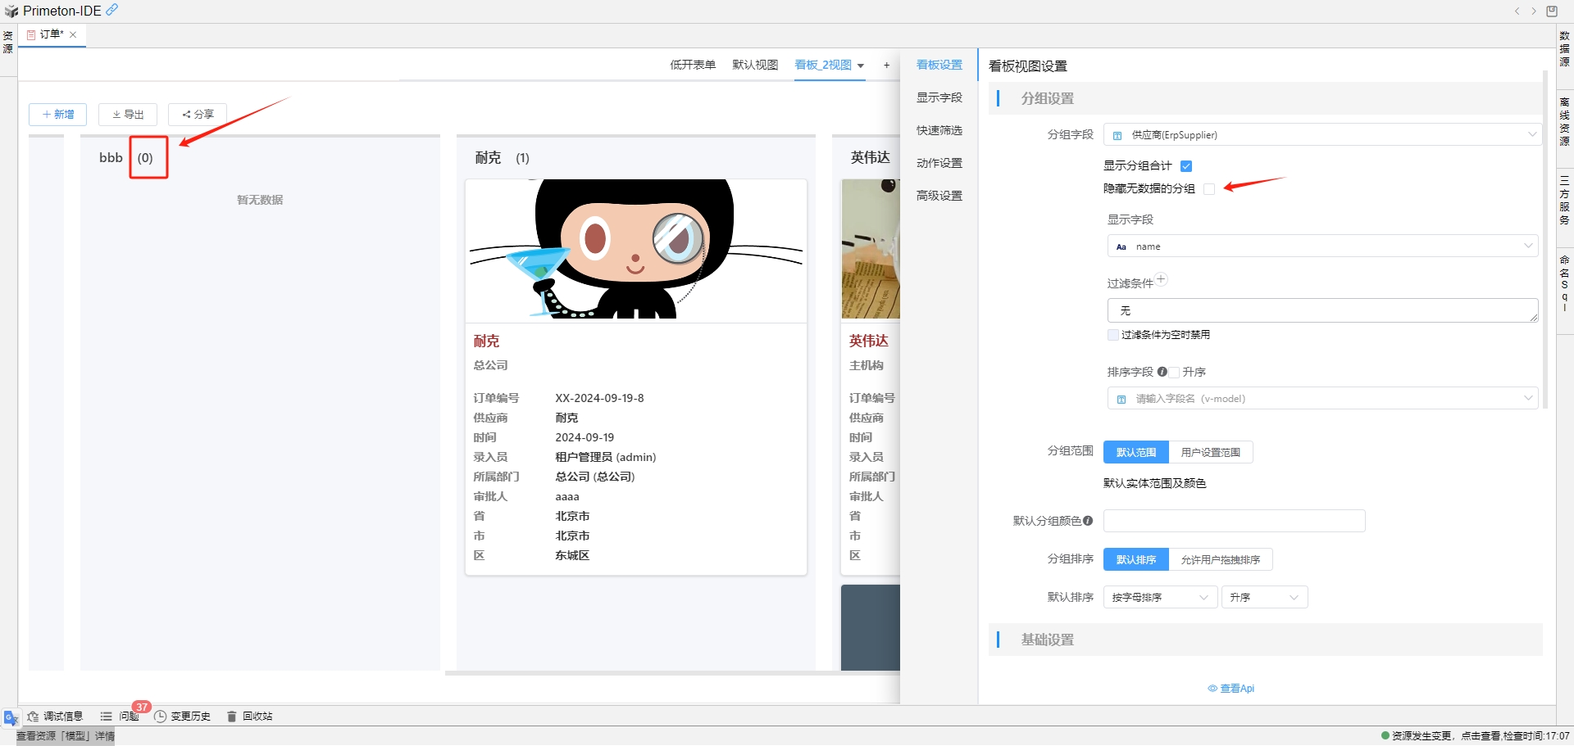1574x746 pixels.
Task: Click the info icon beside 排序字段
Action: [x=1162, y=372]
